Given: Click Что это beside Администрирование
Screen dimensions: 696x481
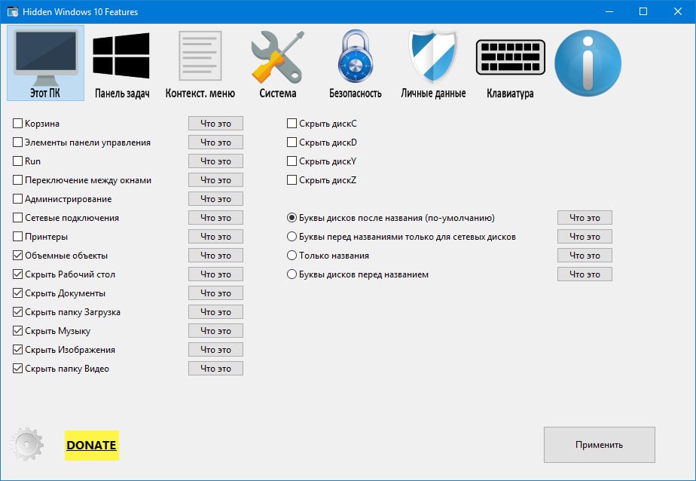Looking at the screenshot, I should click(215, 199).
